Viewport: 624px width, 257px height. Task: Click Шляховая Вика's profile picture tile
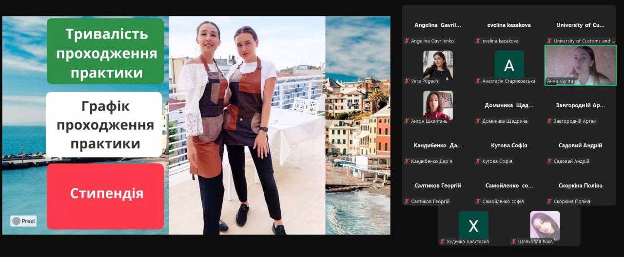pos(545,225)
